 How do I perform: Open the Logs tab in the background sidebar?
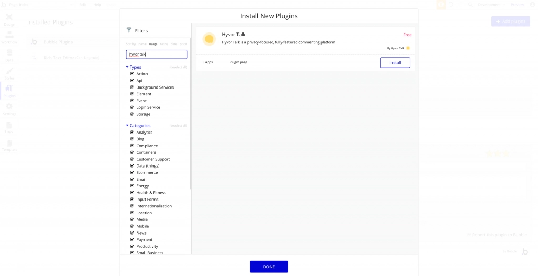[9, 127]
